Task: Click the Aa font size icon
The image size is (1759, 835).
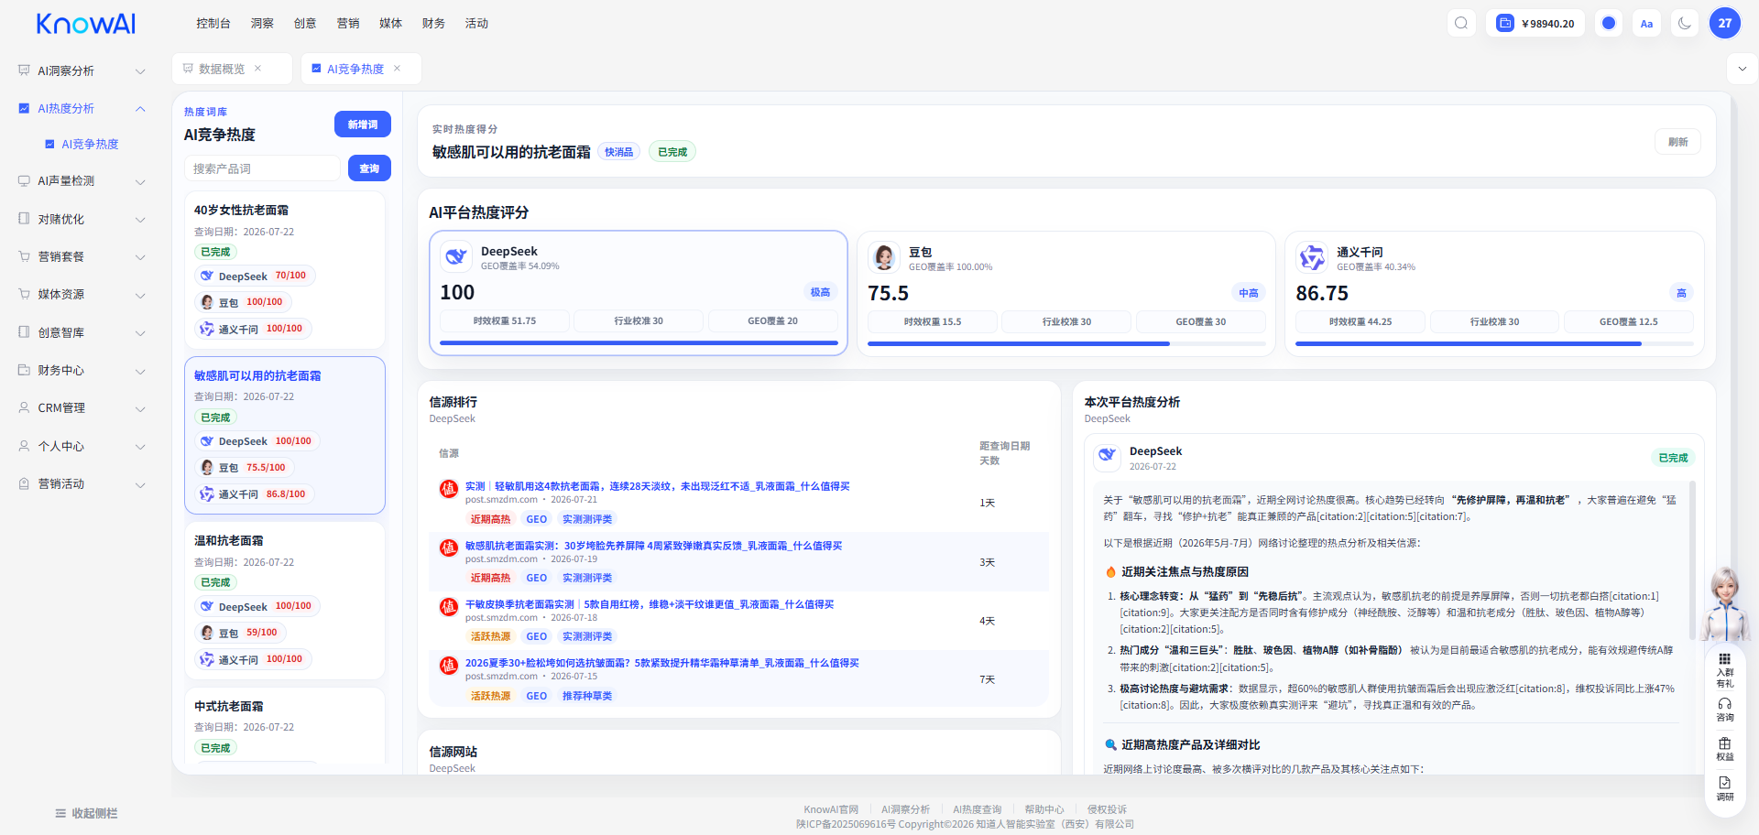Action: 1646,23
